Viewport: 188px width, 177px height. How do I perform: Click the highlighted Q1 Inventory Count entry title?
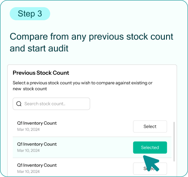click(x=37, y=144)
